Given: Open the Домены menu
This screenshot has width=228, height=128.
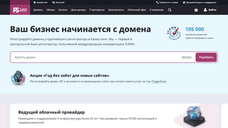Looking at the screenshot, I should [x=38, y=10].
